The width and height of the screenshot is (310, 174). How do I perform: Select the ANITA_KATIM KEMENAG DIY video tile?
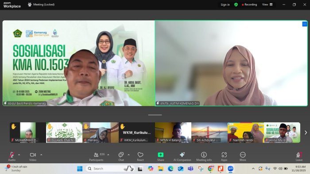point(231,63)
